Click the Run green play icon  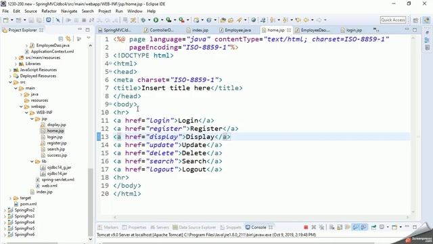pos(156,20)
